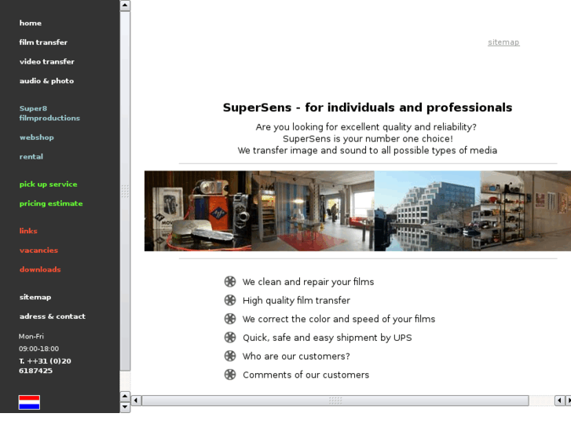Open the links page in sidebar

(28, 231)
